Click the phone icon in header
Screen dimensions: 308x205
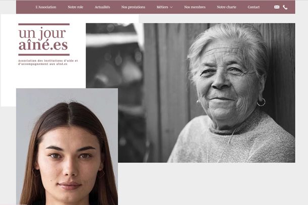(x=285, y=7)
